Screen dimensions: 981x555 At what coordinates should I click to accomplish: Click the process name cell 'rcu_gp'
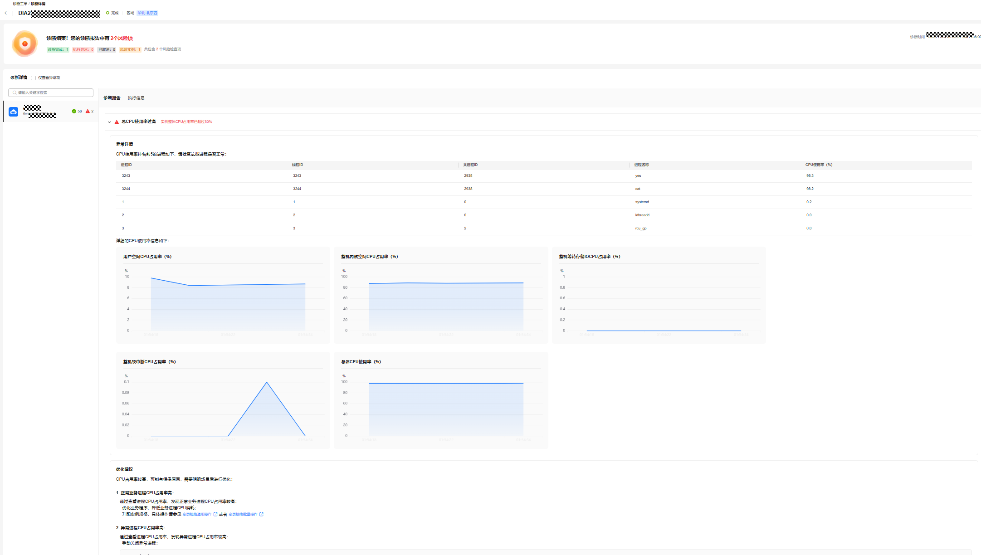[x=641, y=229]
